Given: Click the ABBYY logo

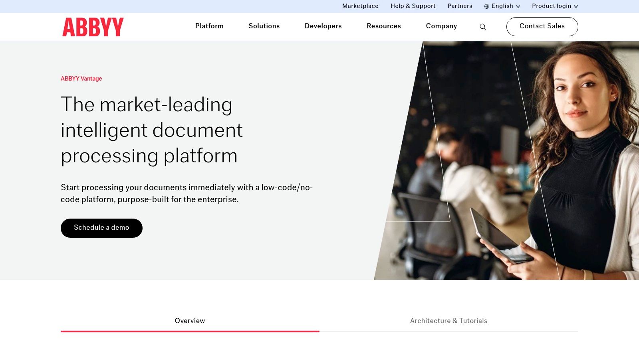Looking at the screenshot, I should click(x=93, y=27).
